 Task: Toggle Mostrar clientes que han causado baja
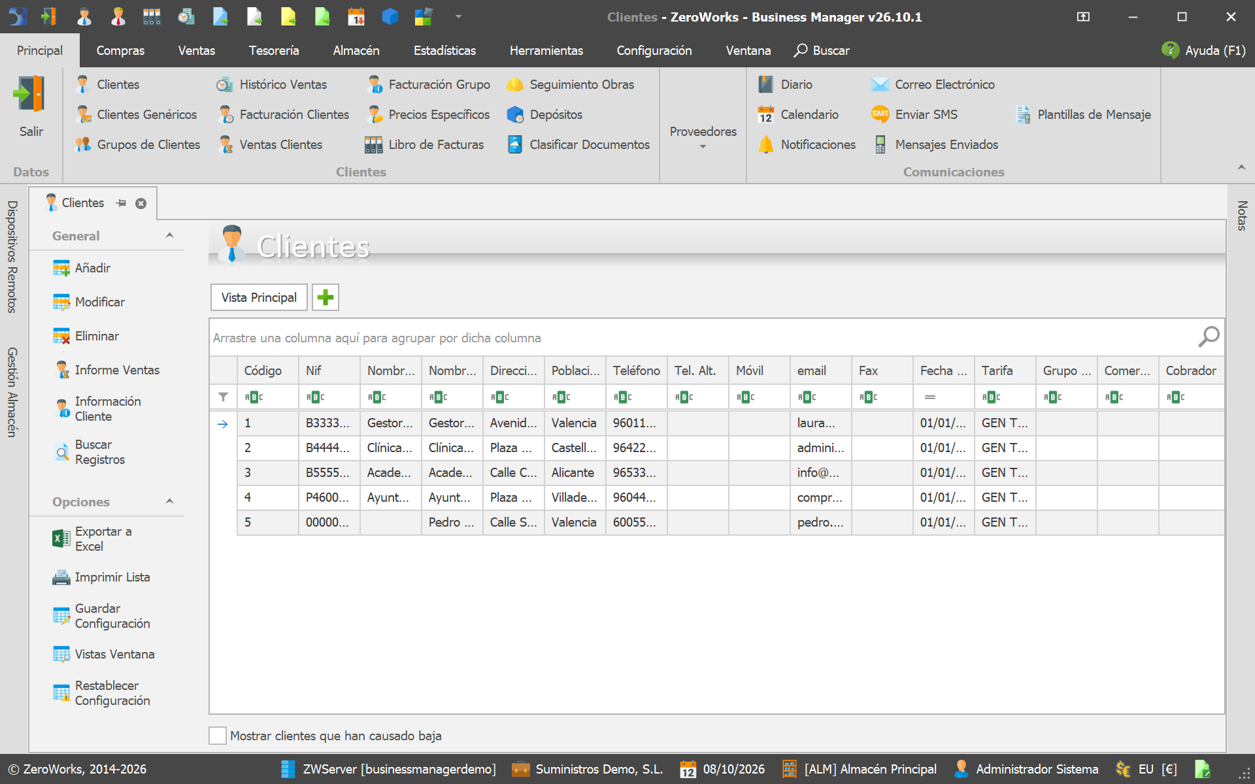(x=218, y=736)
